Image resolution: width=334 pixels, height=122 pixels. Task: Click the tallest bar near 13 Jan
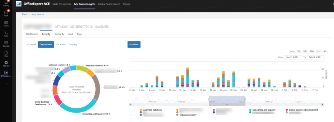[x=188, y=78]
